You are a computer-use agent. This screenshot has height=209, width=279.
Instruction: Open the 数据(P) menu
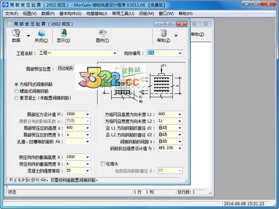click(x=48, y=13)
